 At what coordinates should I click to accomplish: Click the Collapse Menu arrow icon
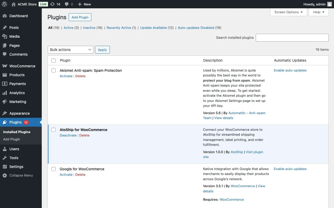click(x=5, y=175)
